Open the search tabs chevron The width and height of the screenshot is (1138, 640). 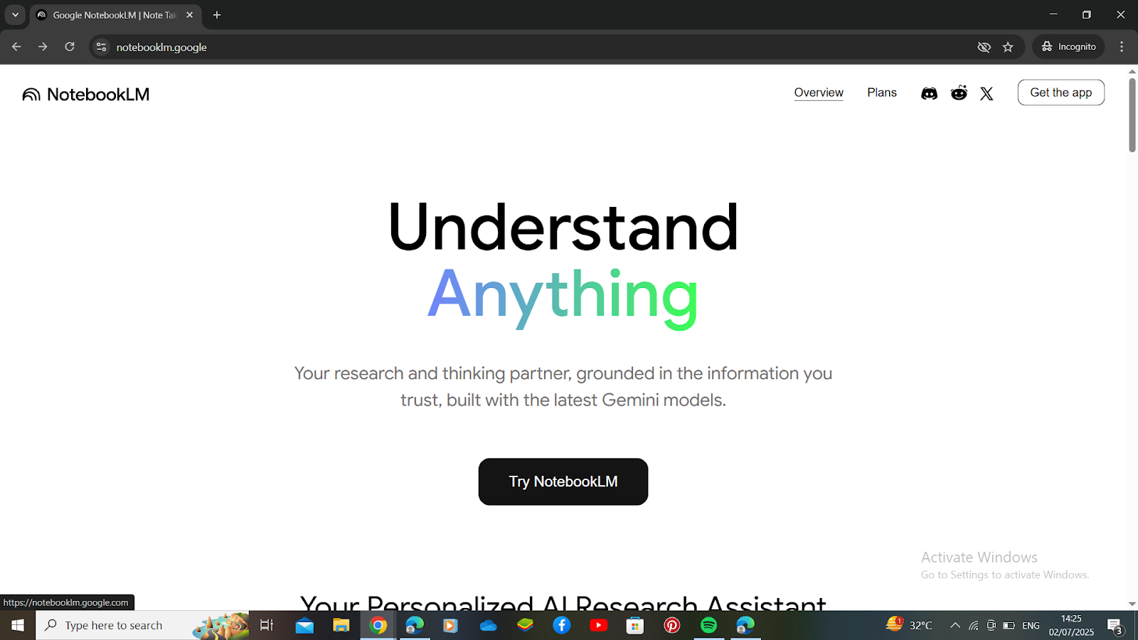click(15, 14)
